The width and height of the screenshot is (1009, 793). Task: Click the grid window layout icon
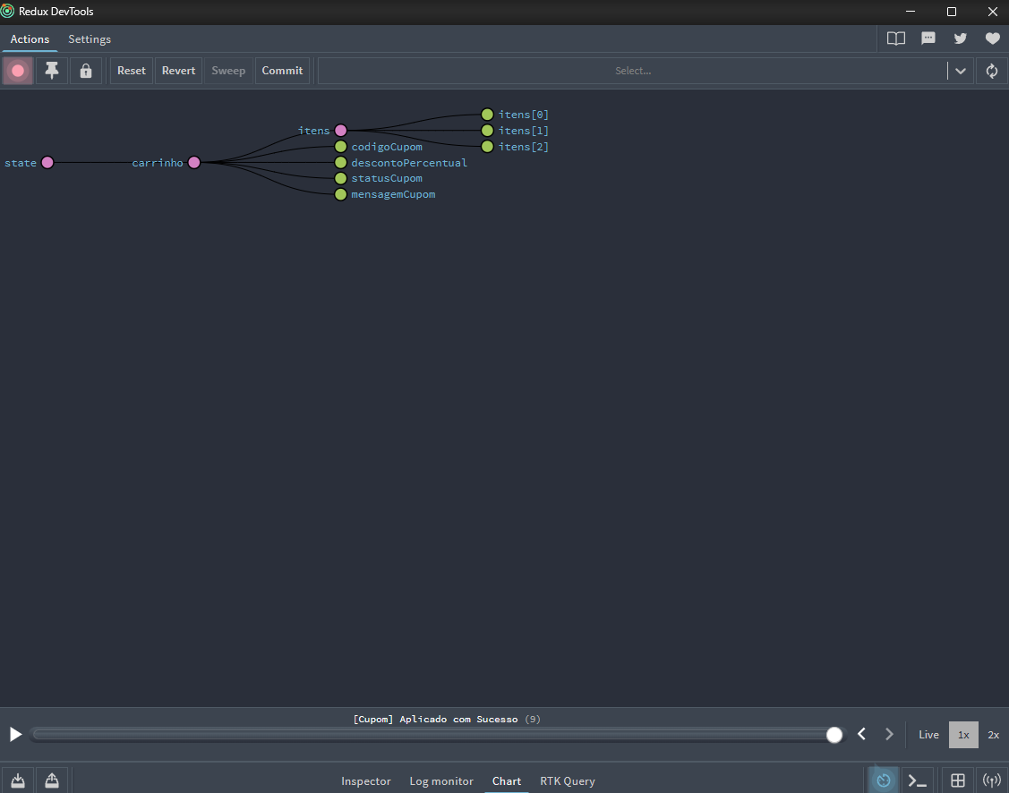958,780
